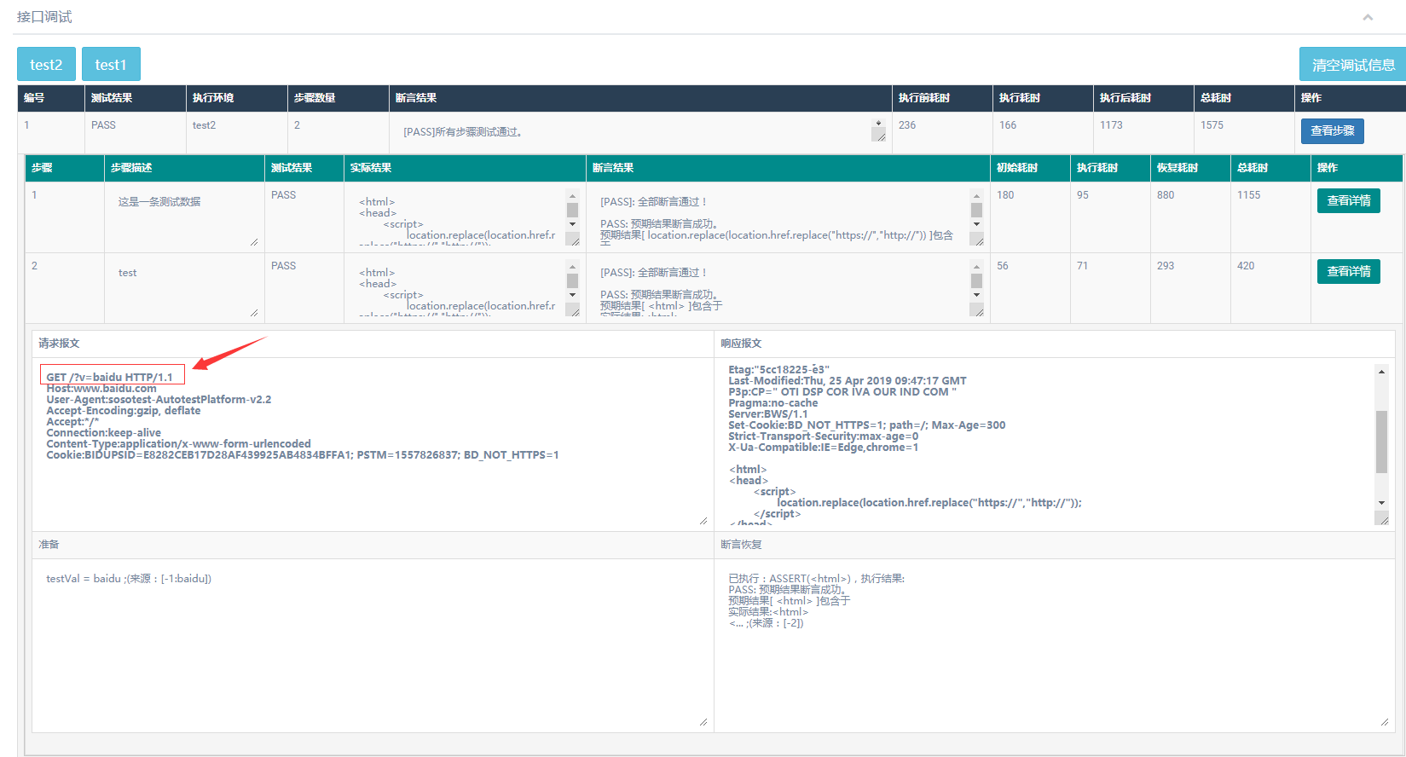Image resolution: width=1406 pixels, height=757 pixels.
Task: Click scroll down arrow in step 1 assertion result
Action: pos(976,224)
